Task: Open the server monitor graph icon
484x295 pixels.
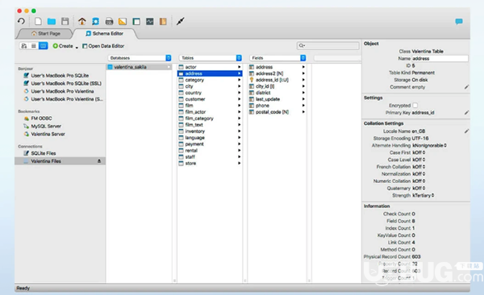Action: coord(150,21)
